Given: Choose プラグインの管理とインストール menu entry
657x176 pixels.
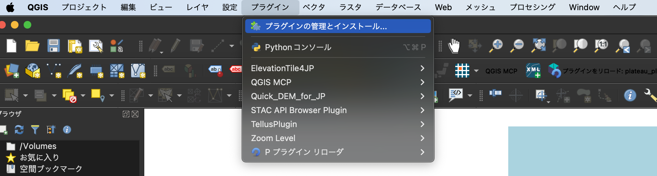Looking at the screenshot, I should 338,26.
